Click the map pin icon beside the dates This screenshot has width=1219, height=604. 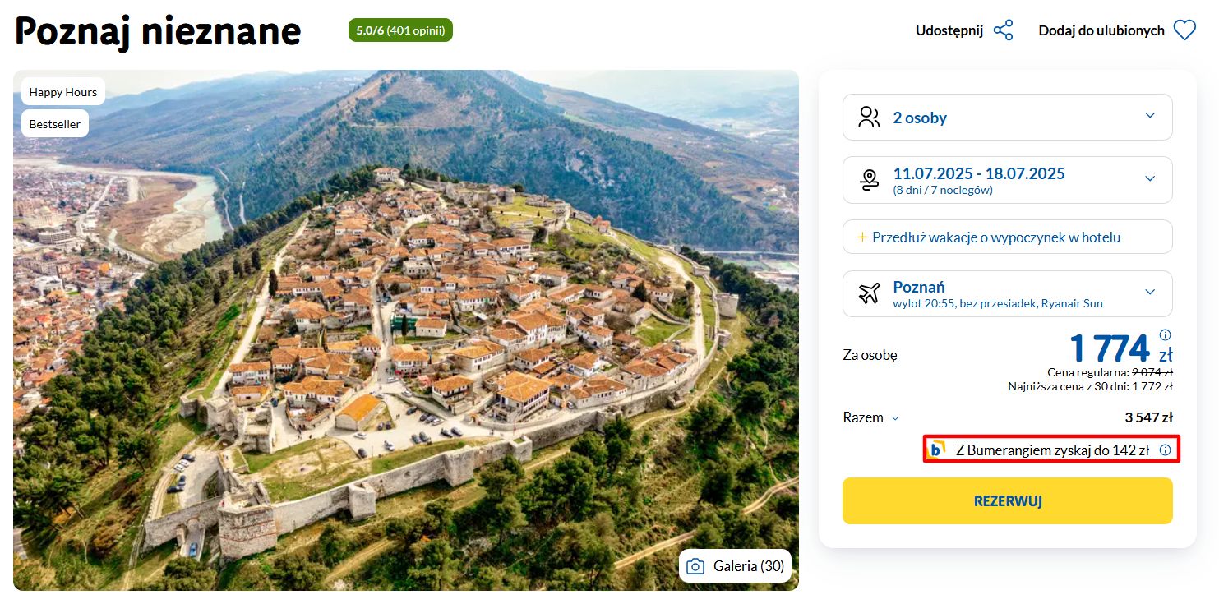(869, 180)
